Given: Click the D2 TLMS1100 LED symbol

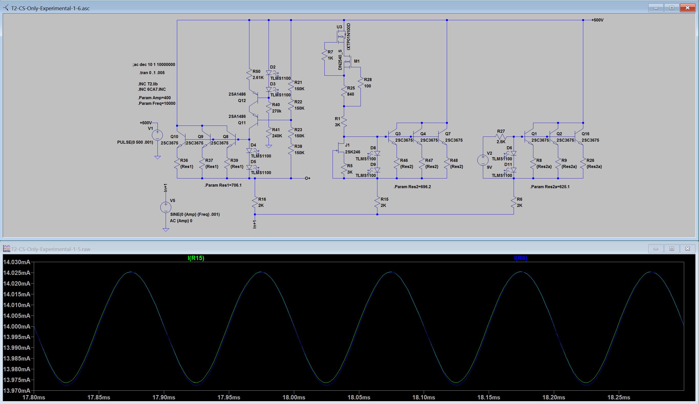Looking at the screenshot, I should (269, 73).
